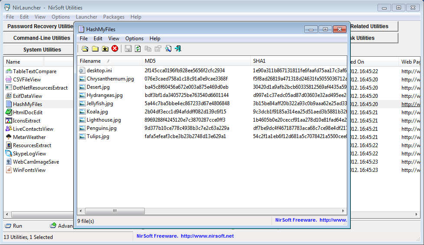Click IconsExtract icon in NirLauncher list
Image resolution: width=424 pixels, height=245 pixels.
(x=9, y=120)
